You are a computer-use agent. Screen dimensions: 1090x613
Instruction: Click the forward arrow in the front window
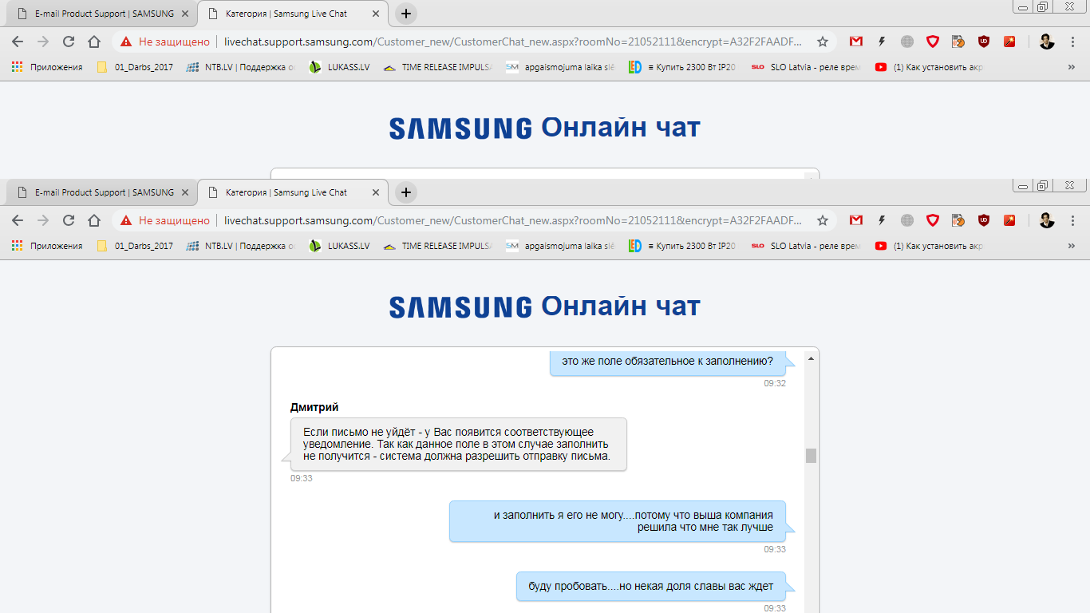click(x=43, y=220)
